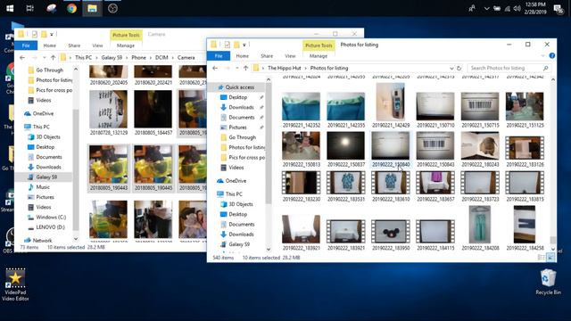This screenshot has width=571, height=321.
Task: Click Galaxy S9 in Camera address path
Action: [x=112, y=57]
